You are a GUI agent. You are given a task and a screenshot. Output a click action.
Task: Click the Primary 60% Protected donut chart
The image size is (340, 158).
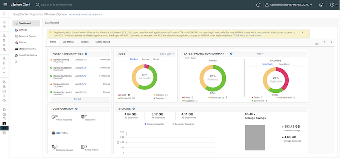[213, 78]
